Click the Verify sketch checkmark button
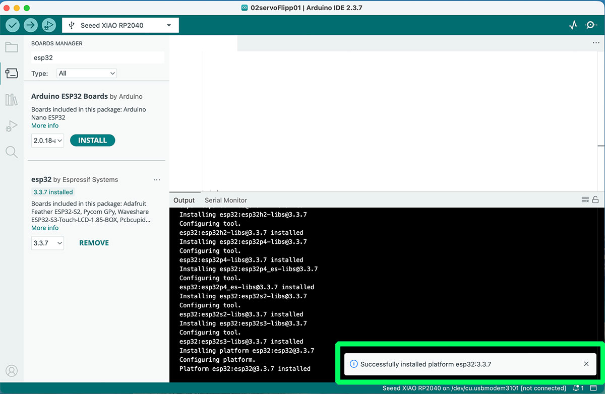Viewport: 605px width, 394px height. [13, 25]
